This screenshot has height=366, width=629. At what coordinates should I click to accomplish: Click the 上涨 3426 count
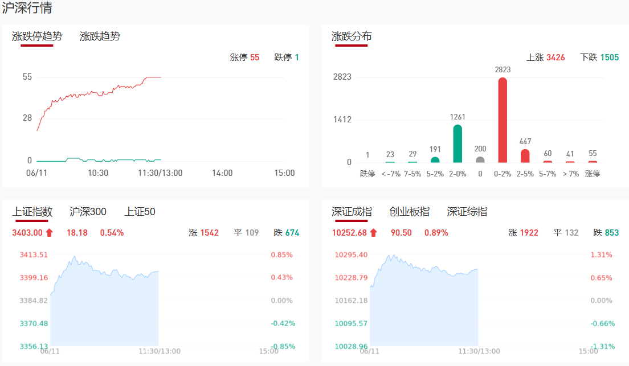546,57
